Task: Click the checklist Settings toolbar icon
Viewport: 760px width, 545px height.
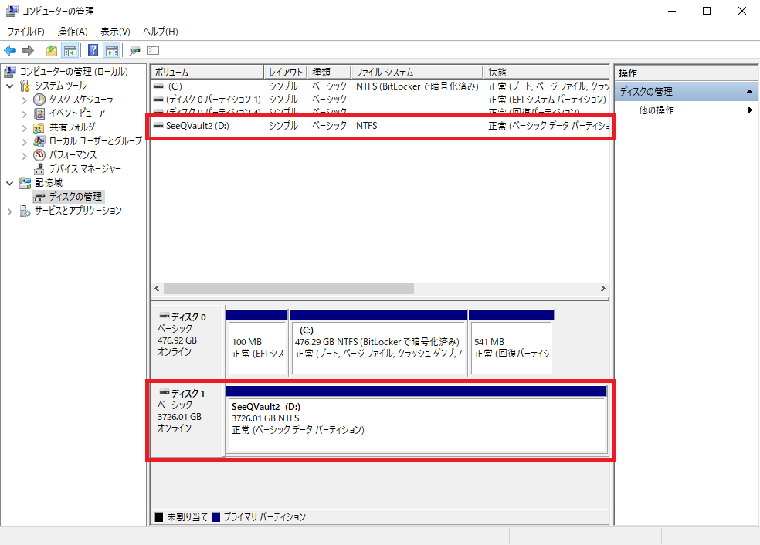Action: tap(153, 51)
